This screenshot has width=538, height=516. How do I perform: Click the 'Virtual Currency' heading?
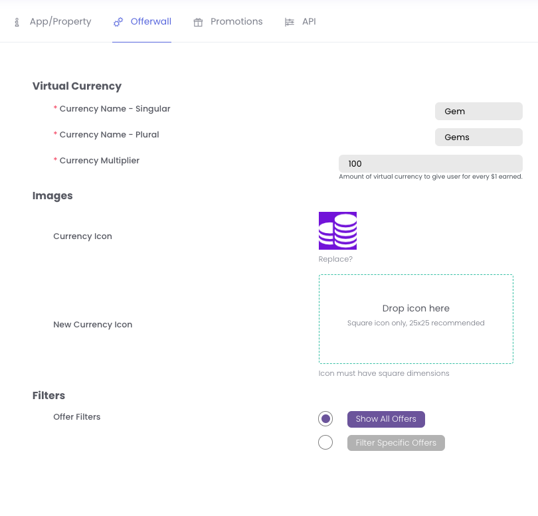click(77, 86)
